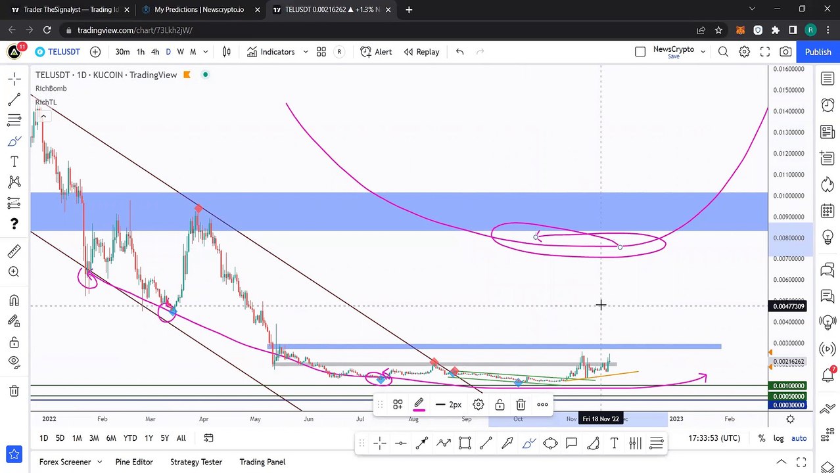The height and width of the screenshot is (473, 840).
Task: Open the Trading Panel tab
Action: 262,462
